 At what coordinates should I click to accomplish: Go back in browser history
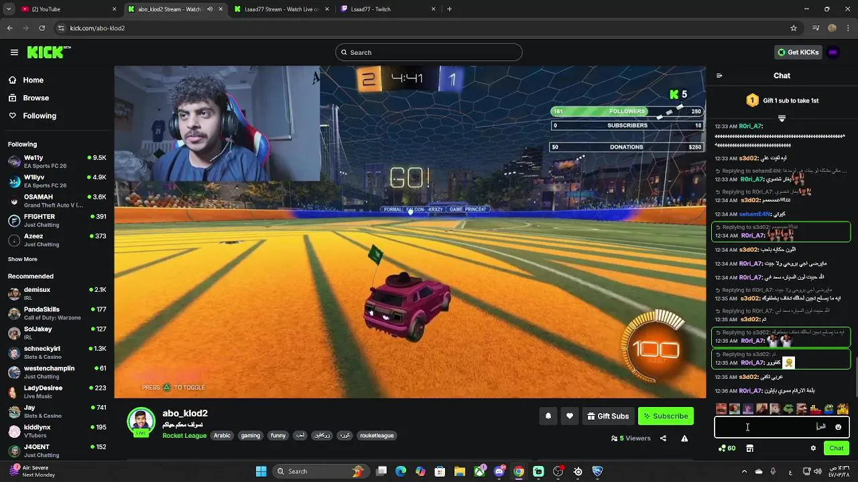[10, 28]
